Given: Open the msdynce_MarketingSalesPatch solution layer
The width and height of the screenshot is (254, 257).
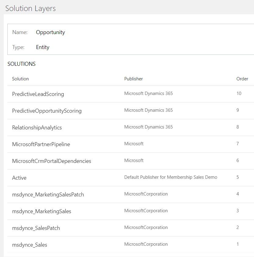Looking at the screenshot, I should (48, 195).
